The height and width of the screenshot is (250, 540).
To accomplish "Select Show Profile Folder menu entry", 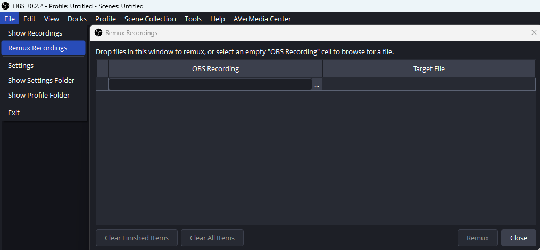I will point(39,95).
